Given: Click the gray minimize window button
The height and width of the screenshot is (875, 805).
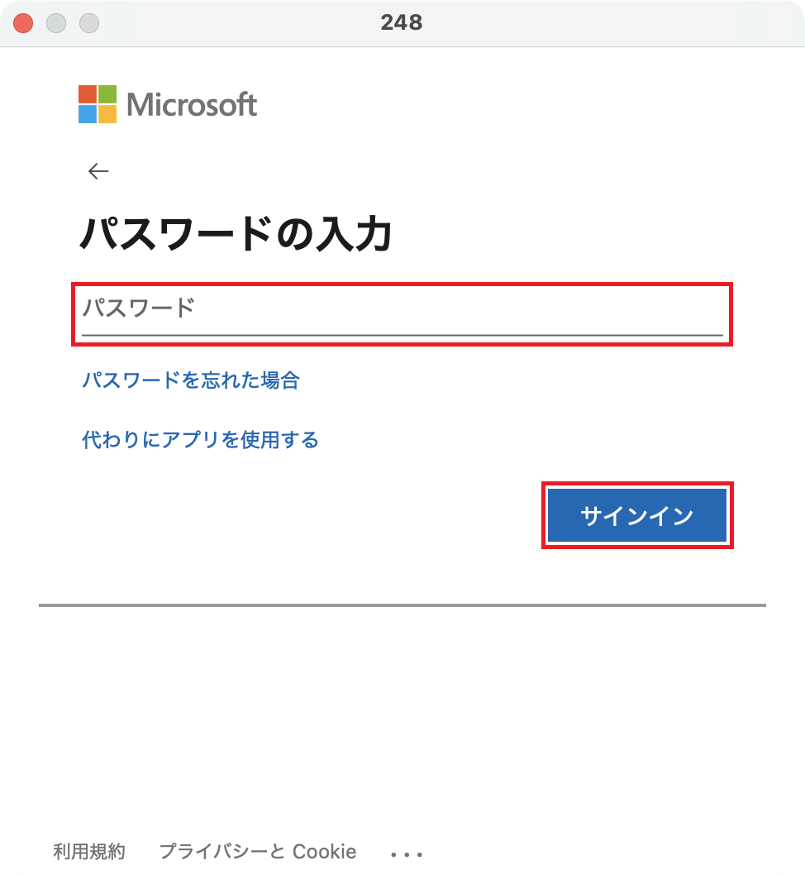Looking at the screenshot, I should point(56,23).
